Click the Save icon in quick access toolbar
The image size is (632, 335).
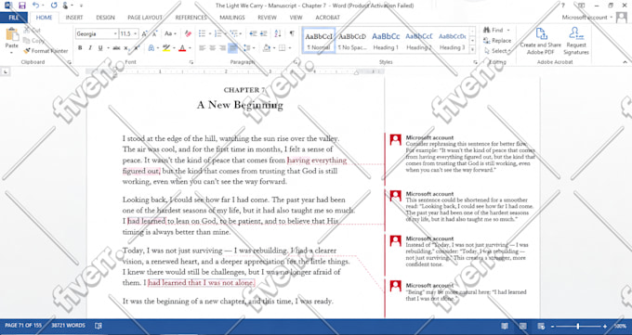click(x=21, y=6)
